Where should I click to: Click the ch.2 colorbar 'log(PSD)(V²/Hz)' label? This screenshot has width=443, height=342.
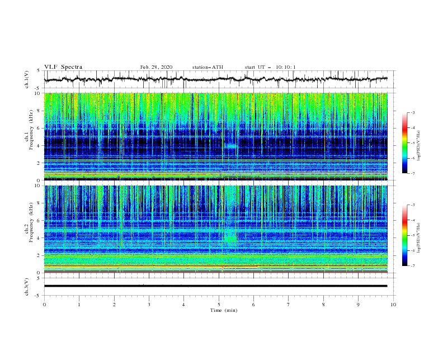pos(418,237)
